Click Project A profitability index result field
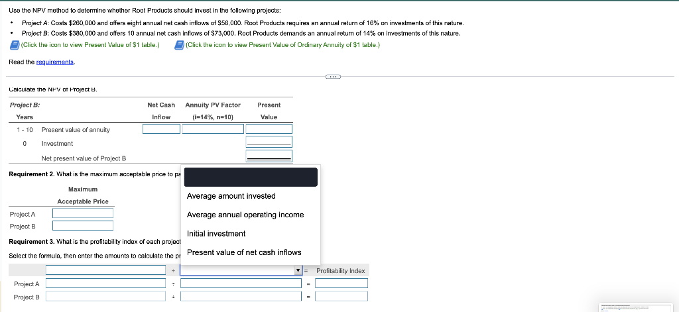 [341, 284]
